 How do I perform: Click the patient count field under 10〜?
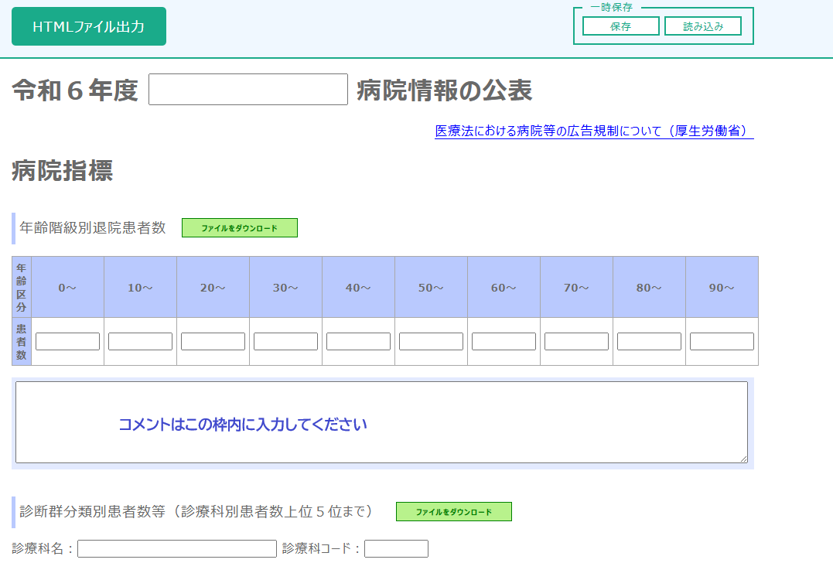coord(140,340)
